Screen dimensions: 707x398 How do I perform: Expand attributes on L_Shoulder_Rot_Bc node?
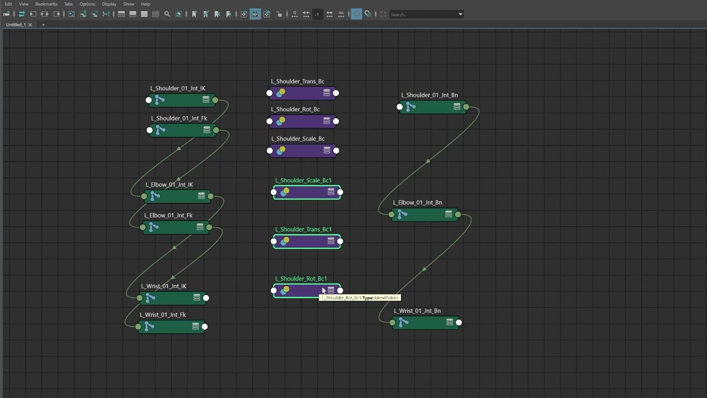[326, 121]
